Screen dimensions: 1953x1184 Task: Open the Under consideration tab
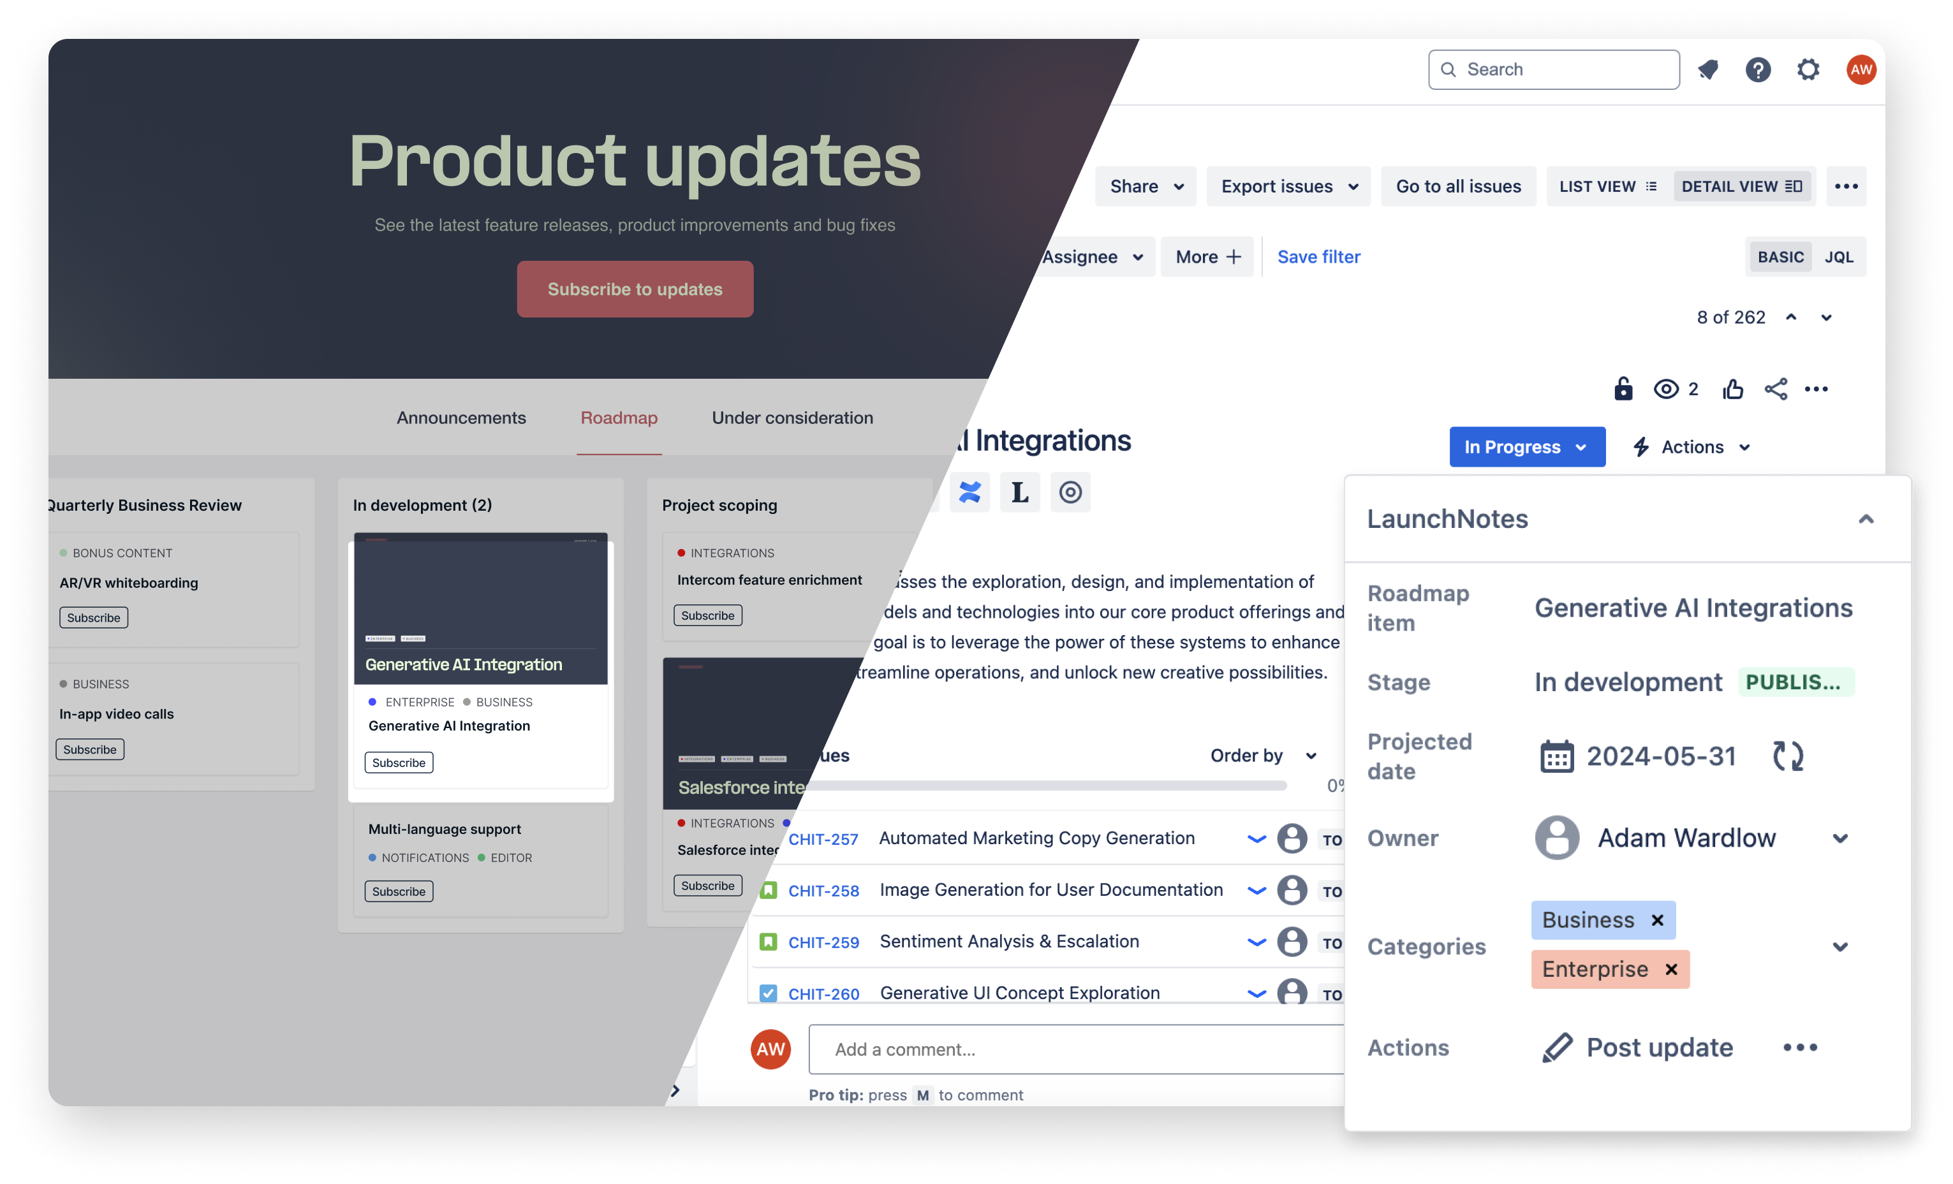pyautogui.click(x=793, y=418)
